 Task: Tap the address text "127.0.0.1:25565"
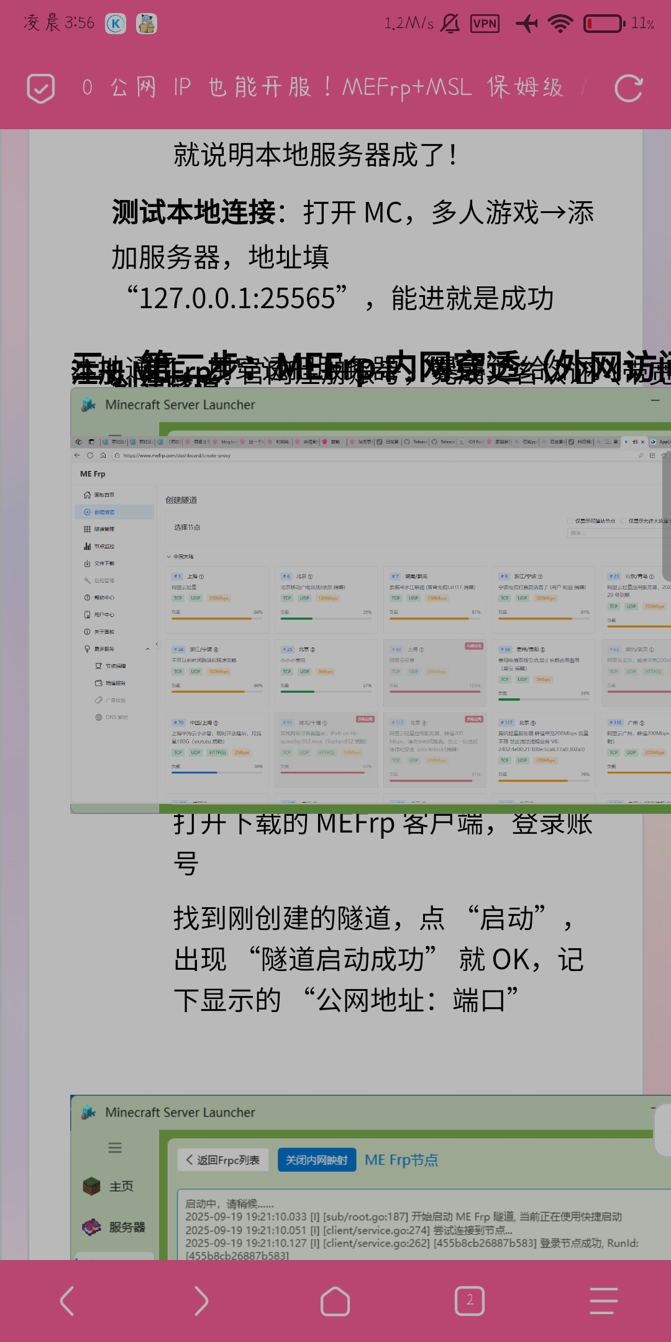click(x=237, y=298)
